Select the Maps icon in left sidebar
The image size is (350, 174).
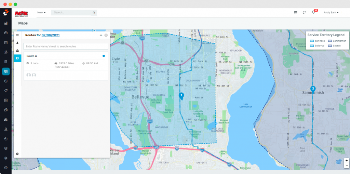click(x=6, y=71)
